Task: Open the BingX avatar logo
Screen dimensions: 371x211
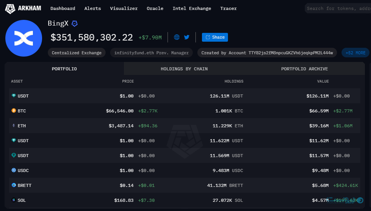Action: [x=24, y=38]
